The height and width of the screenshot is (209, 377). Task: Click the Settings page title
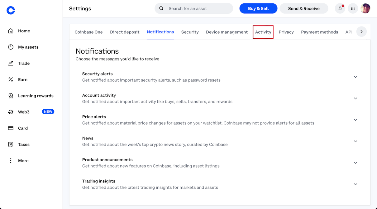(x=80, y=8)
